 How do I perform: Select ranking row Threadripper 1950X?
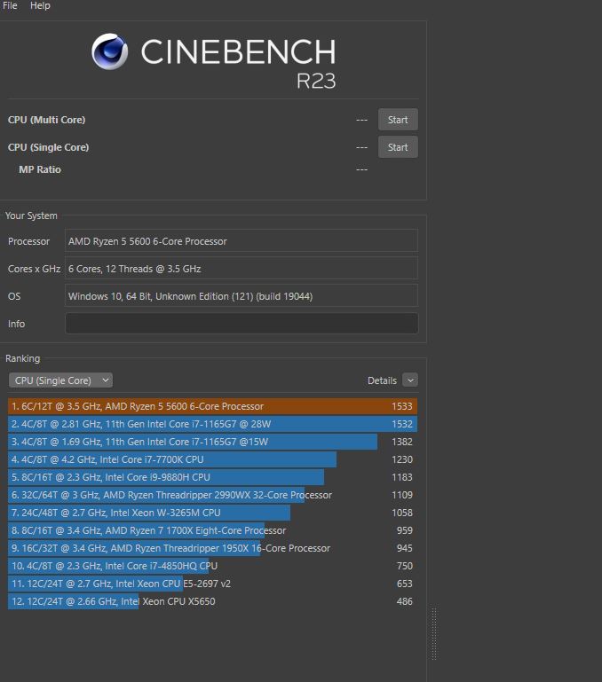212,548
